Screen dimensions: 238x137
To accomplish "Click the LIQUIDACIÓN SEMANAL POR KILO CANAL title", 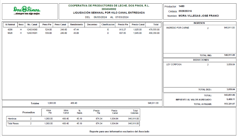I will pos(109,13).
